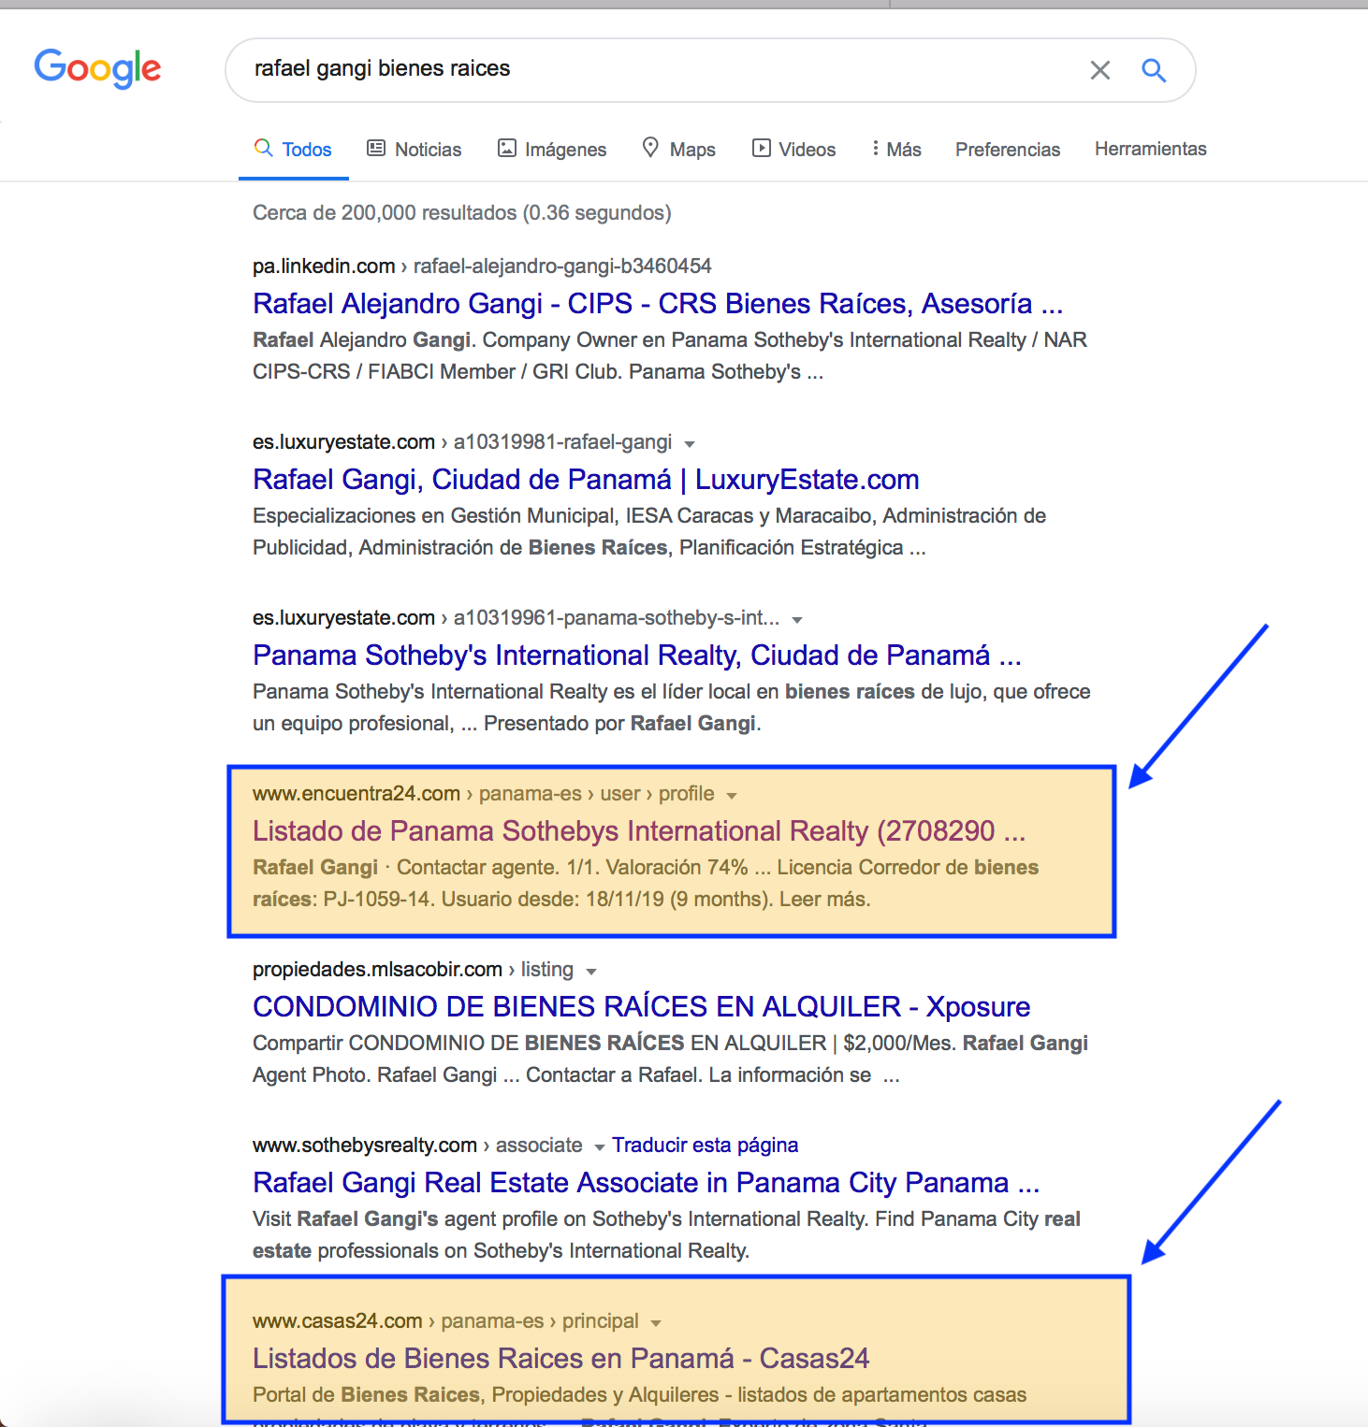This screenshot has height=1427, width=1368.
Task: Expand dropdown arrow beside a10319981-rafael-gangi URL
Action: tap(690, 443)
